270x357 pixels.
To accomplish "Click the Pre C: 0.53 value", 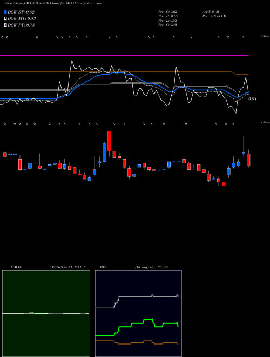I will point(168,25).
